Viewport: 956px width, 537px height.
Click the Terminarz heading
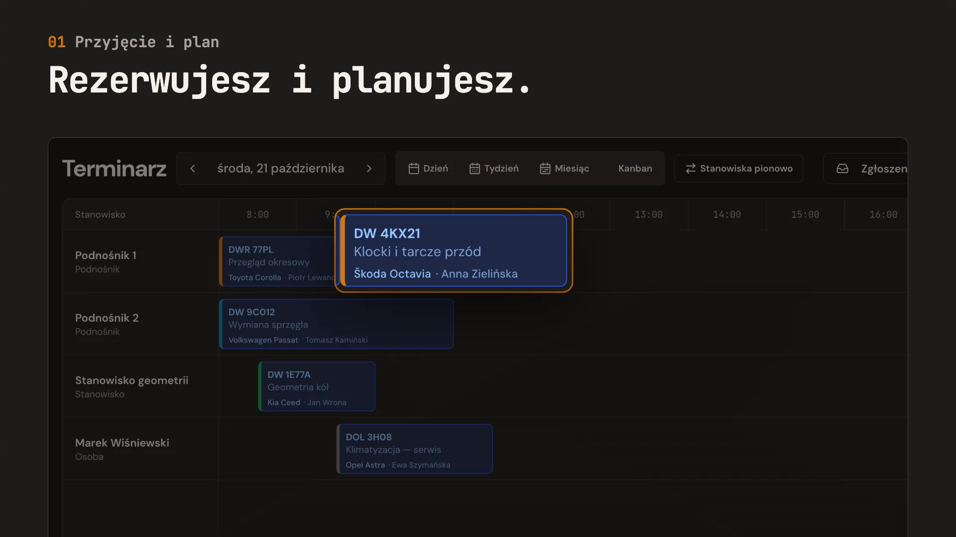click(114, 169)
